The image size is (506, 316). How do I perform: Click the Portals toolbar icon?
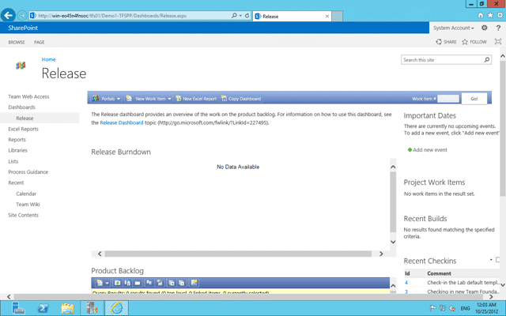tap(95, 98)
